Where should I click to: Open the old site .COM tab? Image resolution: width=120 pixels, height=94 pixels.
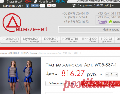19,2
